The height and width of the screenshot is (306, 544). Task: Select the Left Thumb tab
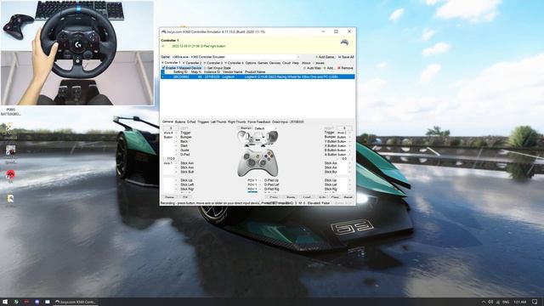tap(218, 122)
